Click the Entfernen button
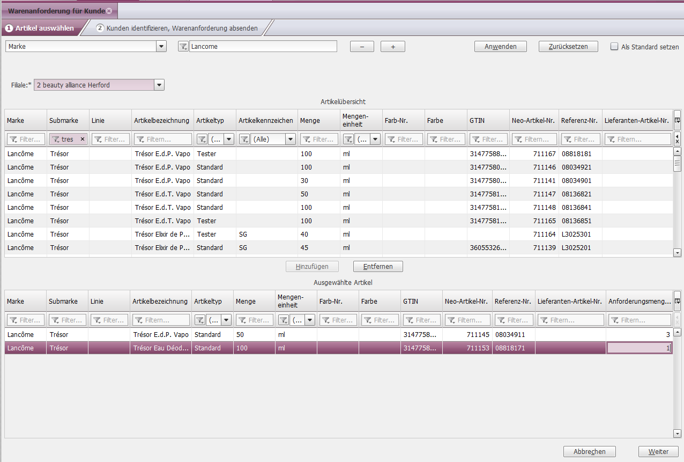Screen dimensions: 684x462 point(378,266)
